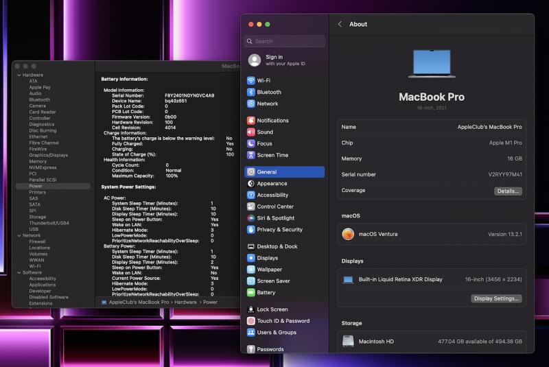549x367 pixels.
Task: Click the Search field in System Settings
Action: [285, 41]
